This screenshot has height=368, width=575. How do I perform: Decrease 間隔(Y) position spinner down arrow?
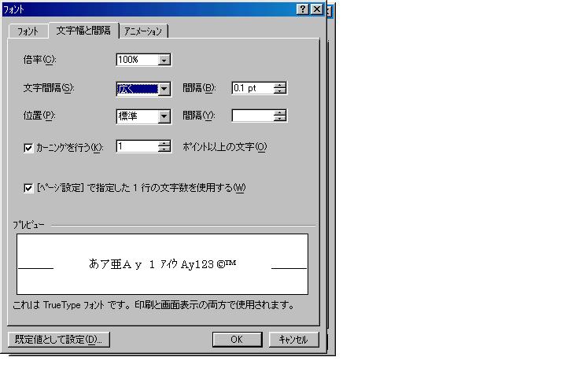coord(280,119)
